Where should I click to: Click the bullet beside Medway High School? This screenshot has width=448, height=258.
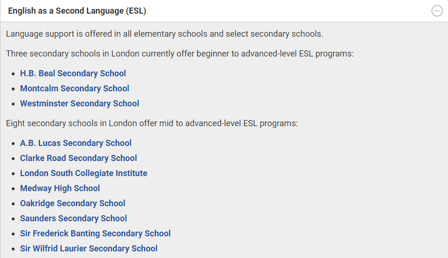13,189
